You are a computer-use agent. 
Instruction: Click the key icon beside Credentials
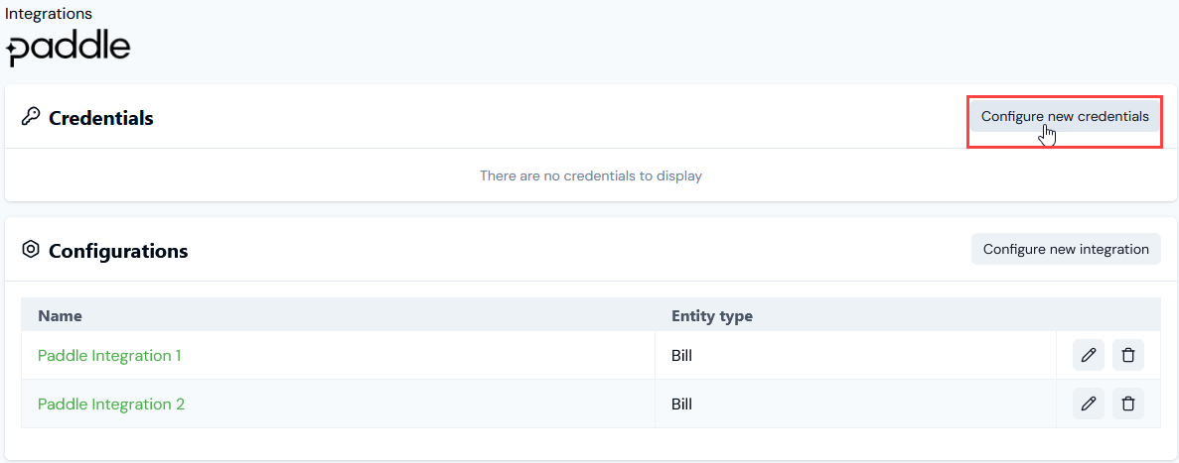click(x=30, y=117)
